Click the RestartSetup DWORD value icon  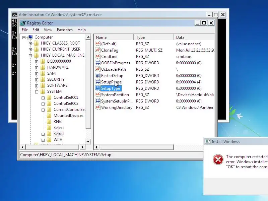pos(97,75)
